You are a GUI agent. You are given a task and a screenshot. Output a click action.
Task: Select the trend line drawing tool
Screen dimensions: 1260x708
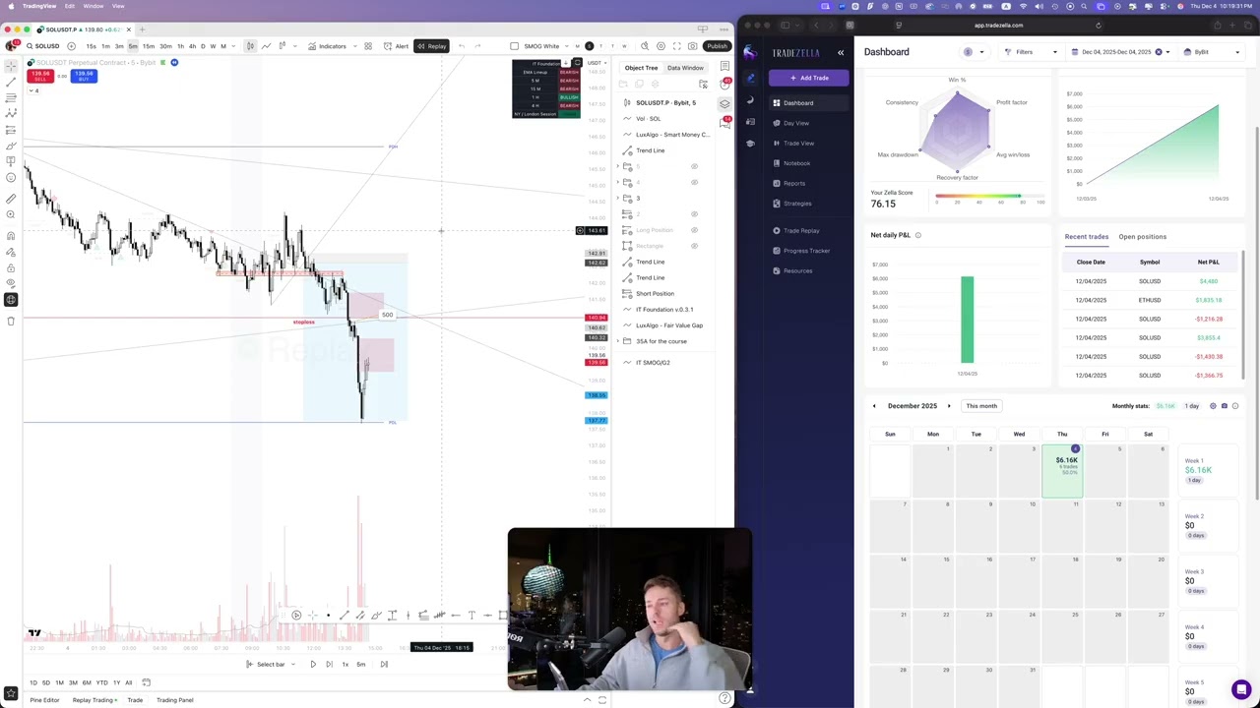[x=11, y=82]
